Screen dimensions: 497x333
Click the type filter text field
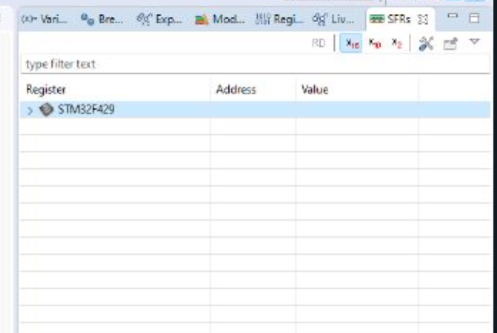click(x=255, y=64)
